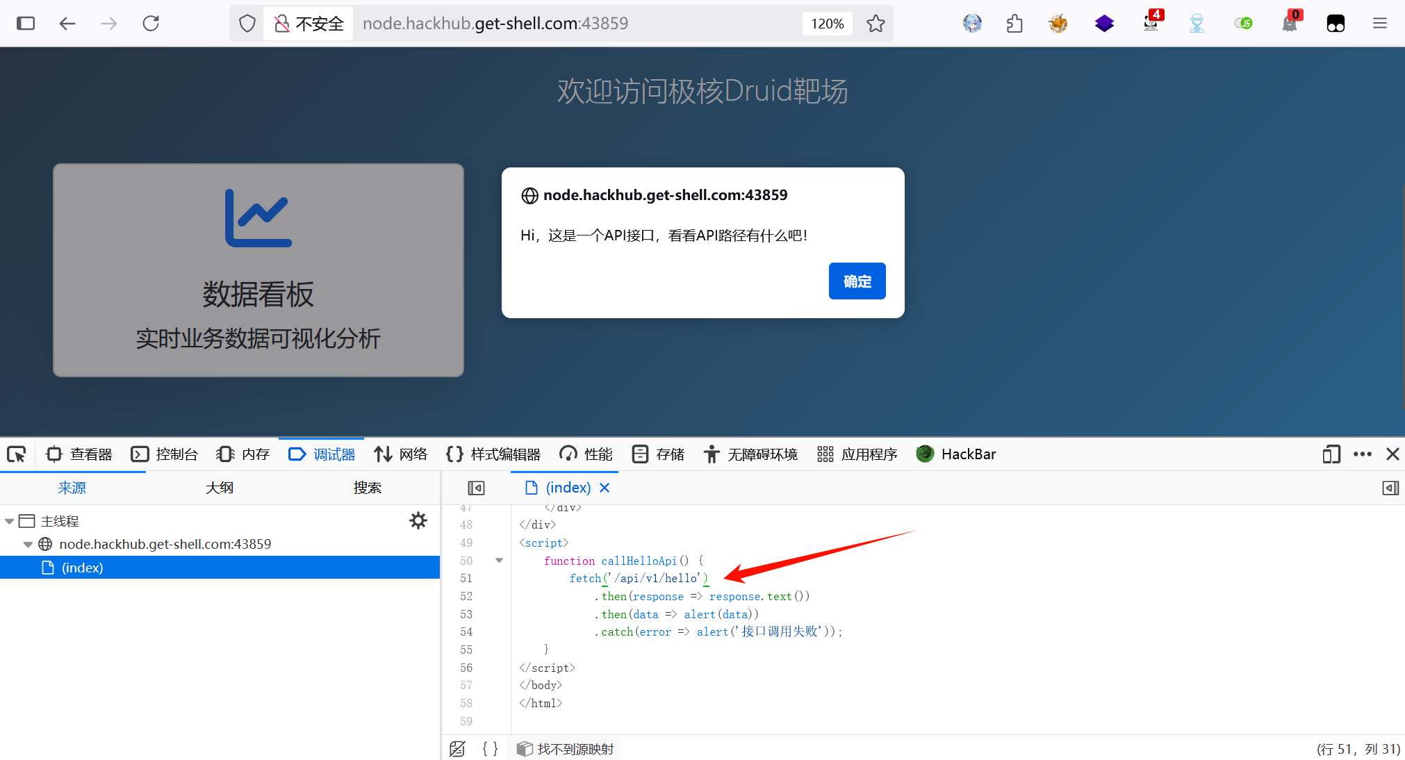Collapse the sources pane toggle
1405x760 pixels.
[476, 488]
